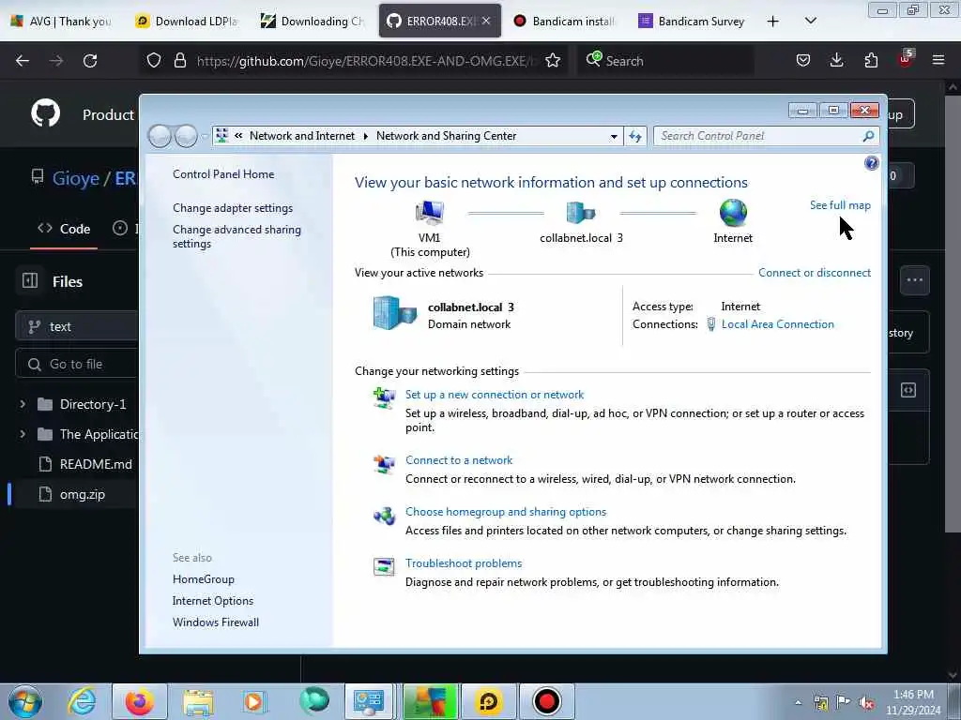Screen dimensions: 961x720
Task: Open Firefox downloads panel
Action: [x=836, y=61]
